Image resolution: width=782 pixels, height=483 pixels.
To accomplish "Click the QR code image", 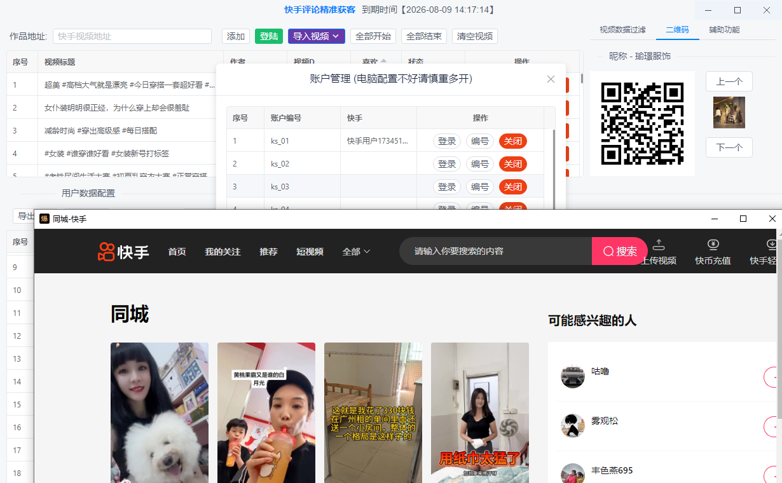I will [x=642, y=123].
